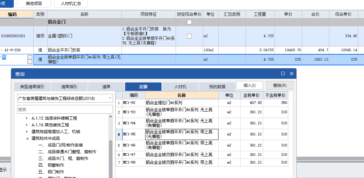Switch to the 清单指引 tab

tap(69, 87)
